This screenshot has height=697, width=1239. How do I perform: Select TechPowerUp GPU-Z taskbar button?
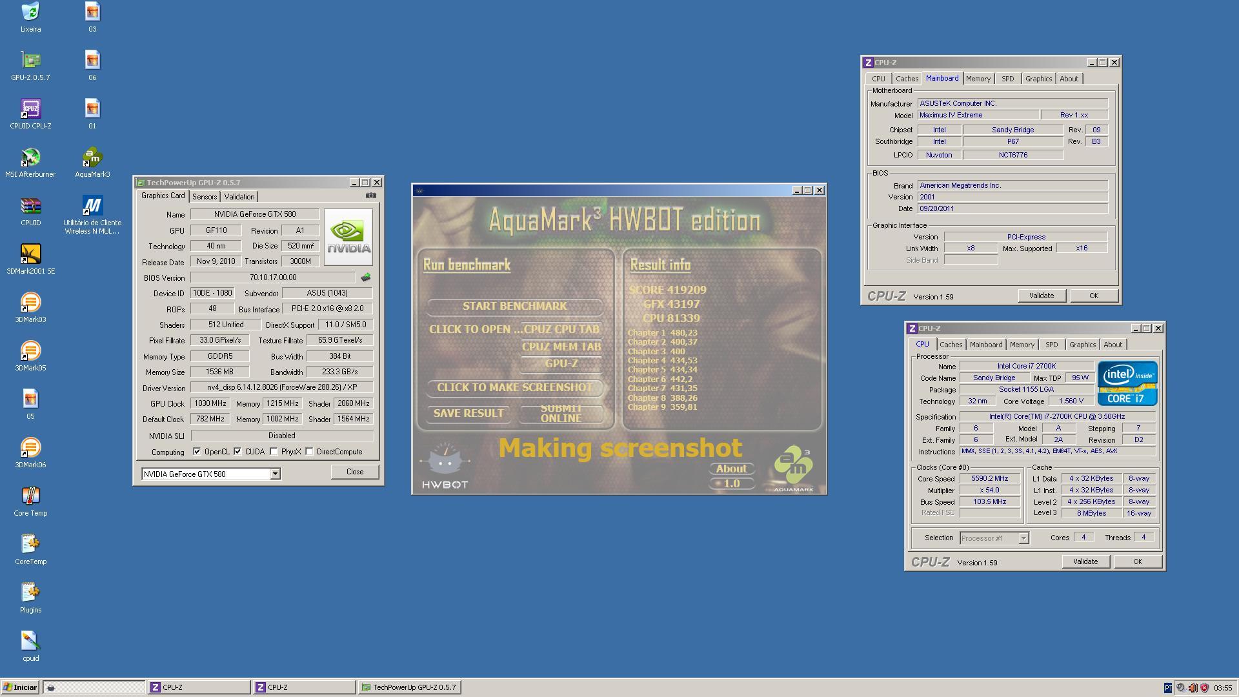[409, 687]
